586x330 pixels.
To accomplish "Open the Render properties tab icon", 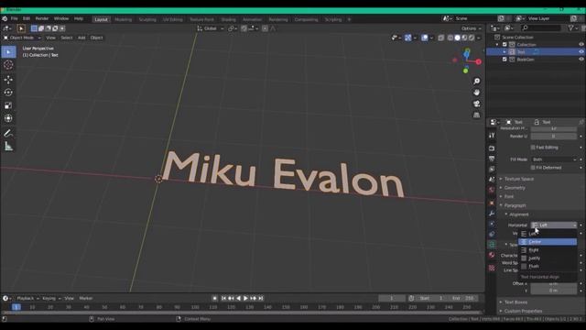I will click(492, 148).
